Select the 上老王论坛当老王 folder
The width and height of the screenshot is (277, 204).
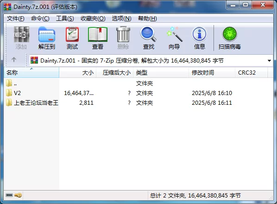click(x=32, y=102)
